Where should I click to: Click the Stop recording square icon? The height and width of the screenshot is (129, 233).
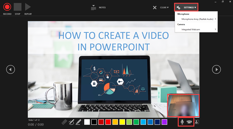tap(18, 7)
